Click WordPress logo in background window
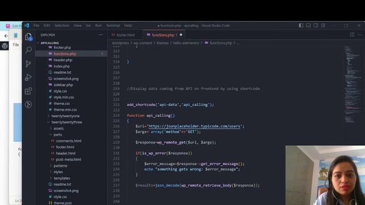 click(x=5, y=46)
